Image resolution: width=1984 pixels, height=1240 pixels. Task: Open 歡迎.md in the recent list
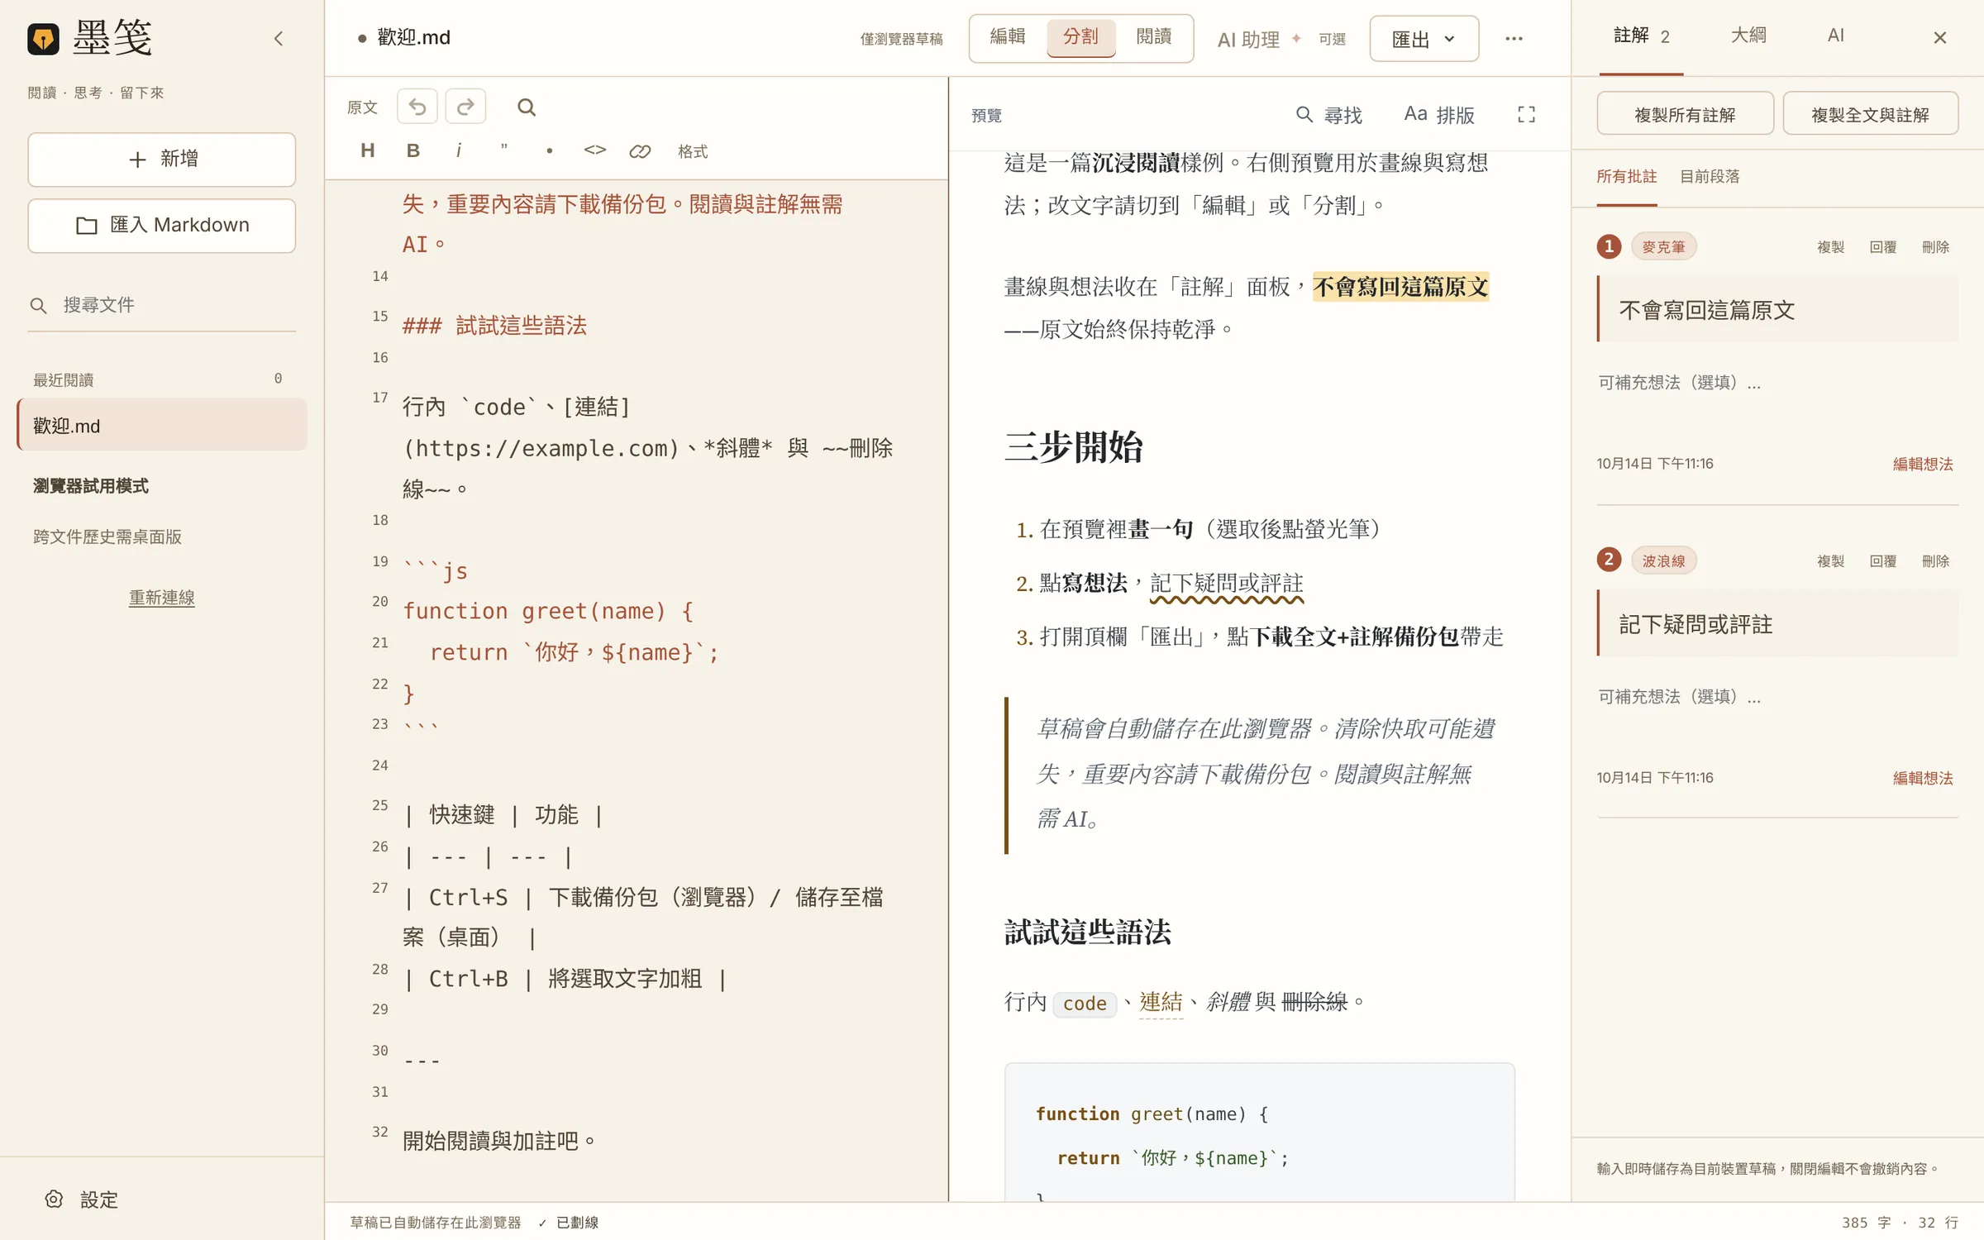pyautogui.click(x=162, y=426)
